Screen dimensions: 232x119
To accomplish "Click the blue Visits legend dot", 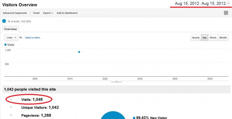I will [6, 45].
